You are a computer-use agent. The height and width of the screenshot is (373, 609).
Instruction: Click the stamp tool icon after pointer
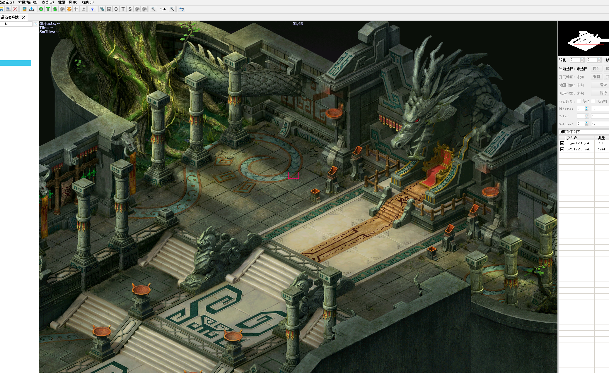109,9
